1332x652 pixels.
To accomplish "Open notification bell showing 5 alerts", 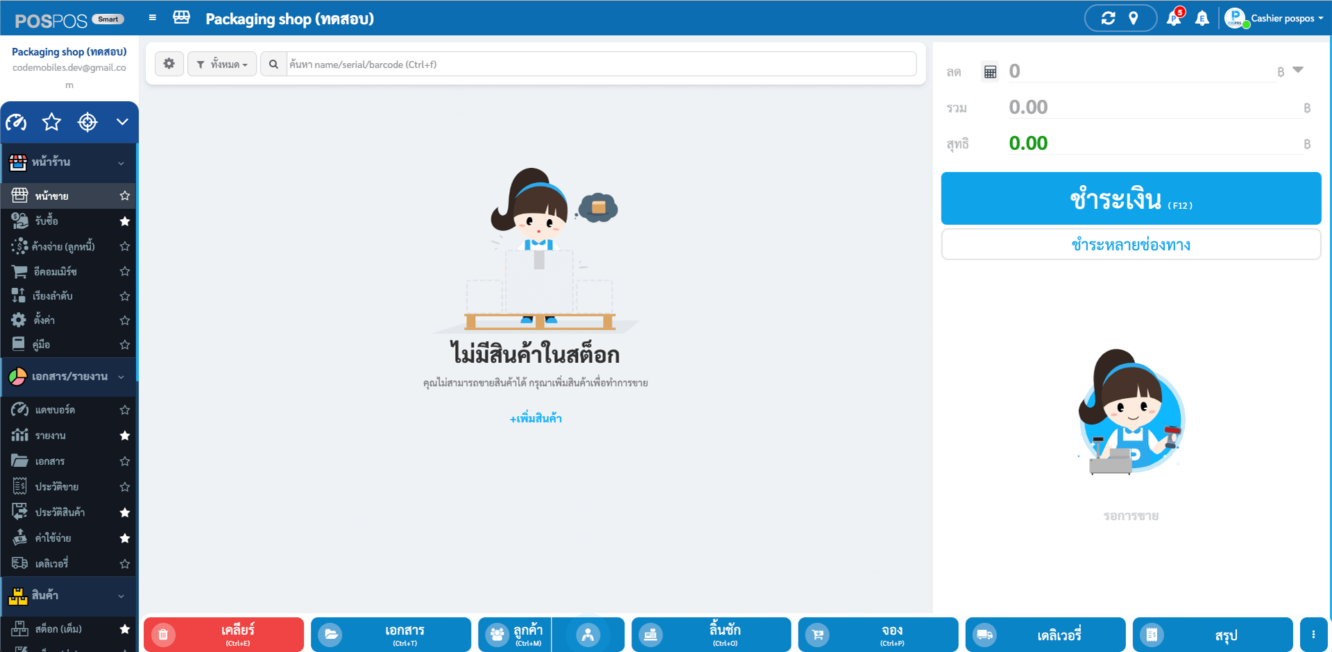I will 1174,18.
